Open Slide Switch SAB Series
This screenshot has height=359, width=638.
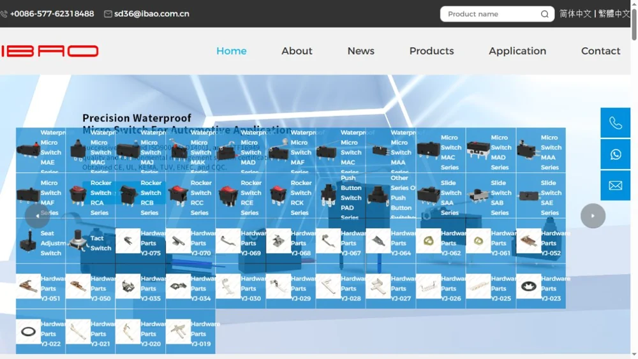[491, 196]
